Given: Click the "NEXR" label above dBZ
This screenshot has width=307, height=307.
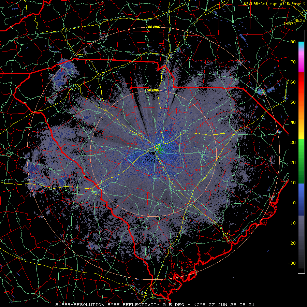Looking at the screenshot, I should (300, 20).
